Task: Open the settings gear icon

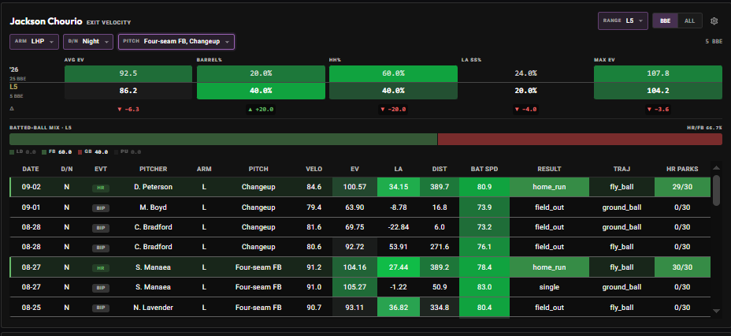Action: [714, 21]
